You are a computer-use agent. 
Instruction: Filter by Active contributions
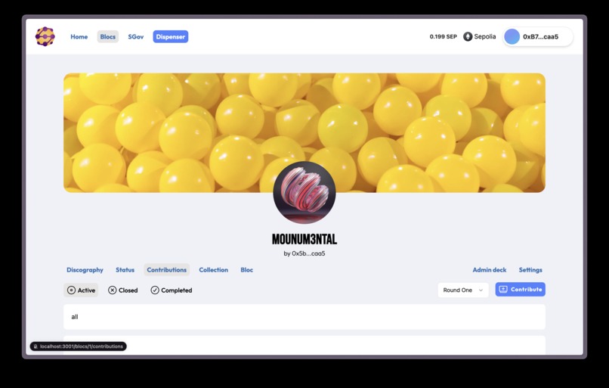(81, 290)
